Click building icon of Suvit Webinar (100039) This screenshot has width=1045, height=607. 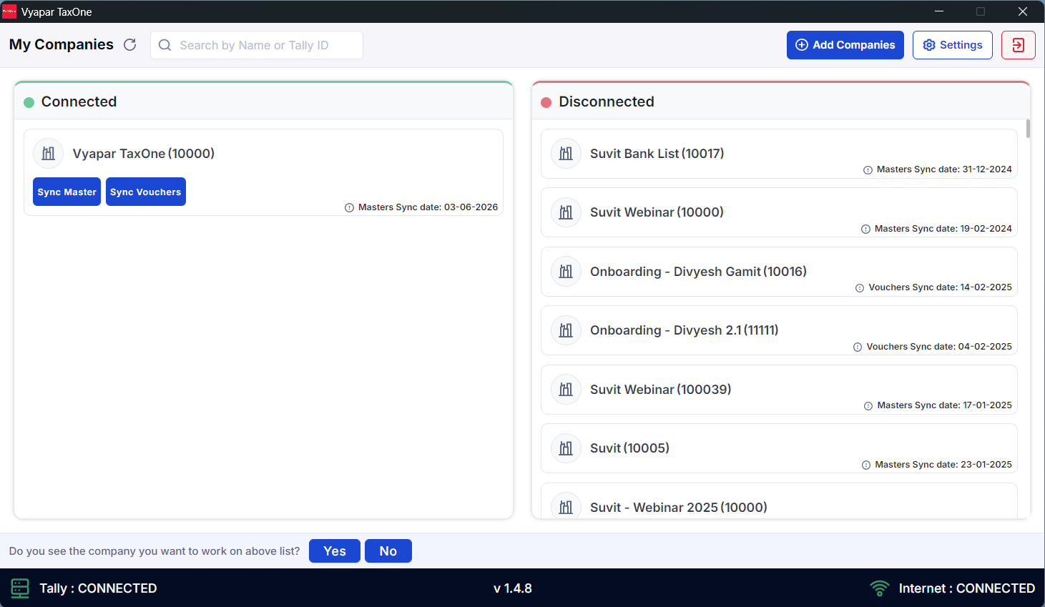coord(566,390)
